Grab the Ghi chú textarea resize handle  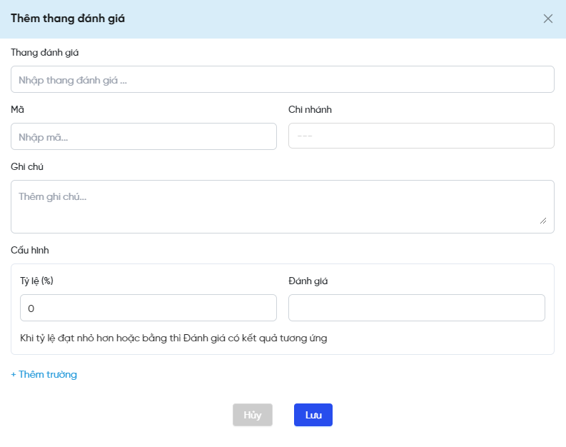[543, 221]
